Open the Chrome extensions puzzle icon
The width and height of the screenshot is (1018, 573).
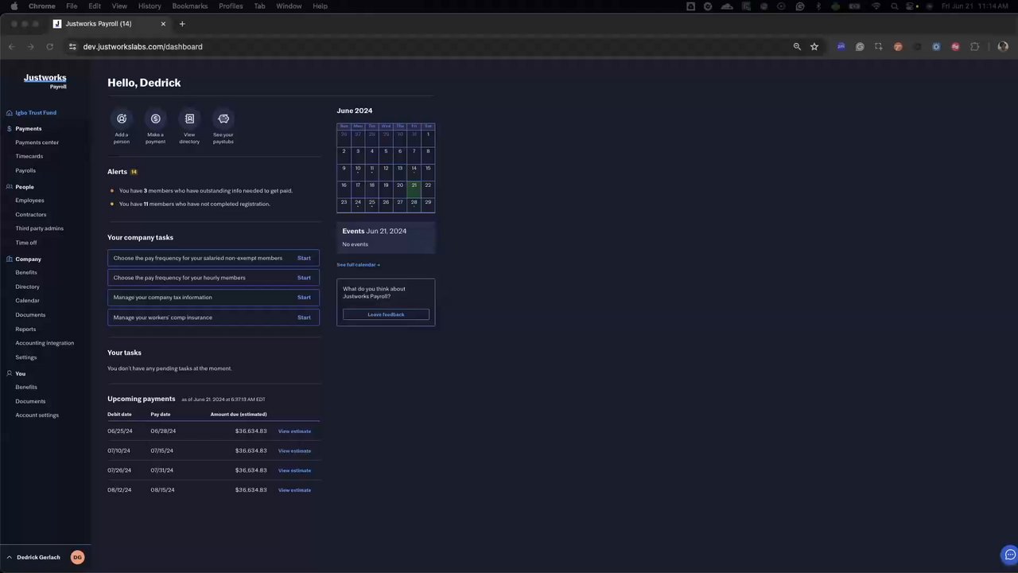click(x=974, y=47)
